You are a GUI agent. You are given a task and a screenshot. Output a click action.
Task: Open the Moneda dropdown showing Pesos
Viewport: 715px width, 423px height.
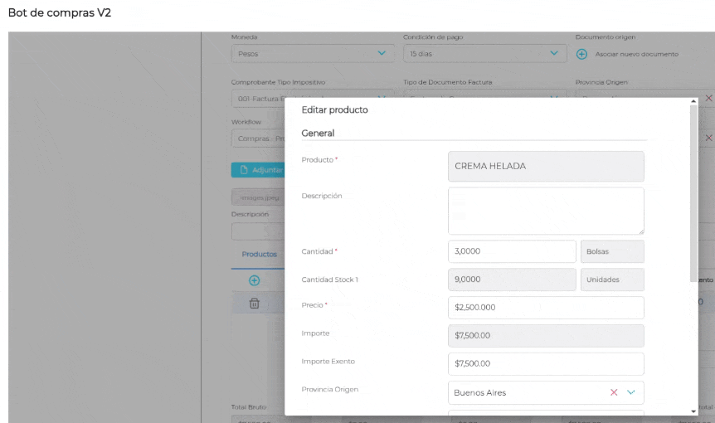click(312, 54)
